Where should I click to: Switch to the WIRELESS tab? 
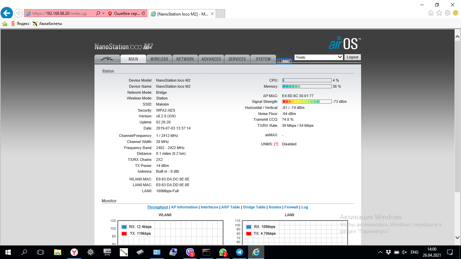tap(159, 59)
